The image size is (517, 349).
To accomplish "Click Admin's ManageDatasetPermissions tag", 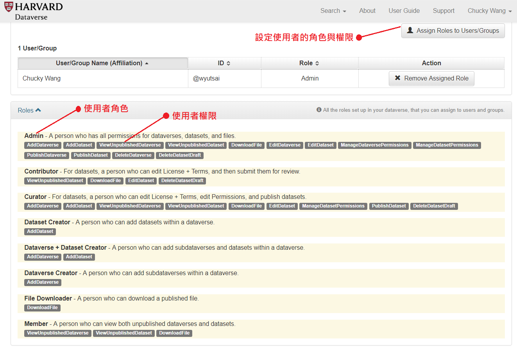I will click(x=447, y=145).
